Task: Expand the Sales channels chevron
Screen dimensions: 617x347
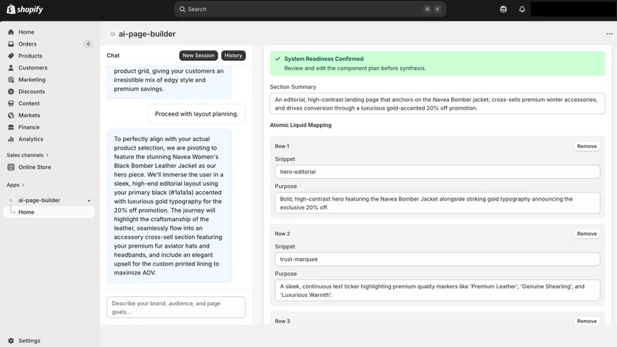Action: pyautogui.click(x=47, y=155)
